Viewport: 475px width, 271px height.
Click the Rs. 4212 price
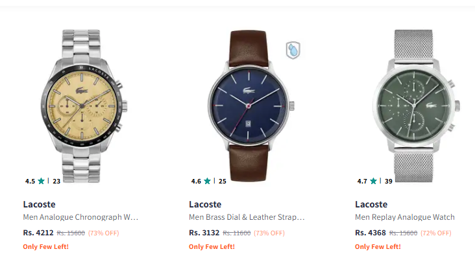[x=38, y=233]
